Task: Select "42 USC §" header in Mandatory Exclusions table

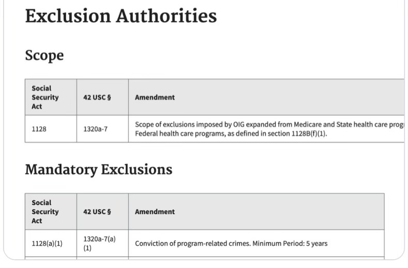Action: click(x=97, y=212)
